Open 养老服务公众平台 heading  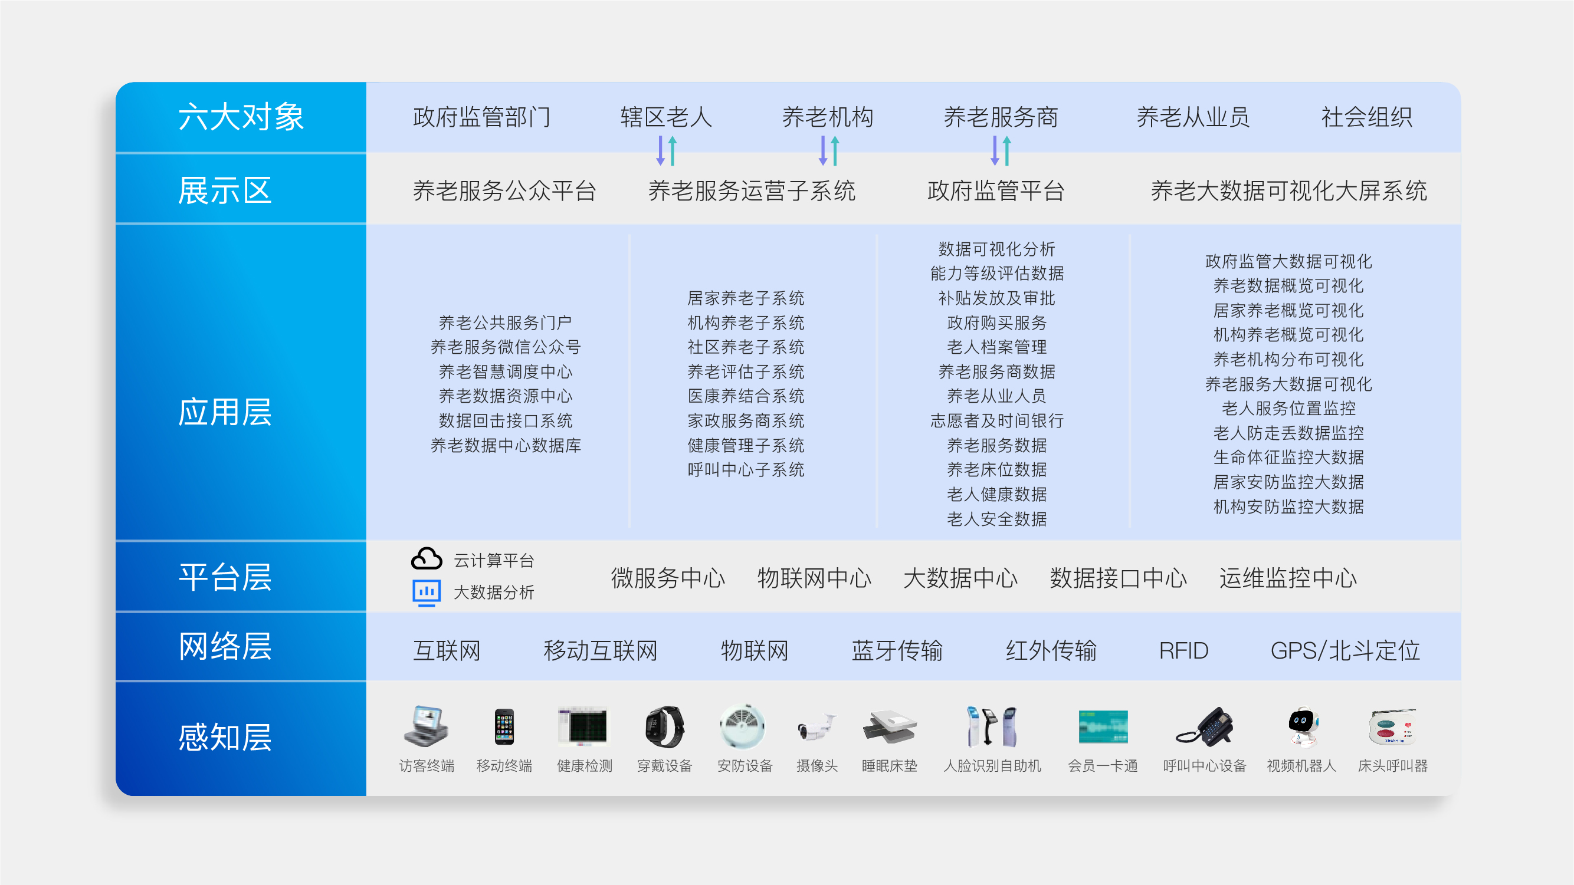point(505,190)
